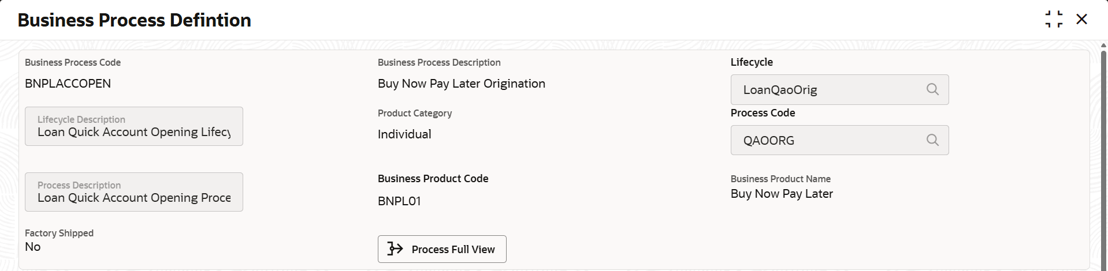Image resolution: width=1108 pixels, height=271 pixels.
Task: Click the Business Process Defintion title
Action: pyautogui.click(x=134, y=20)
